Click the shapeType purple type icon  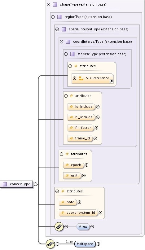[x=55, y=4]
